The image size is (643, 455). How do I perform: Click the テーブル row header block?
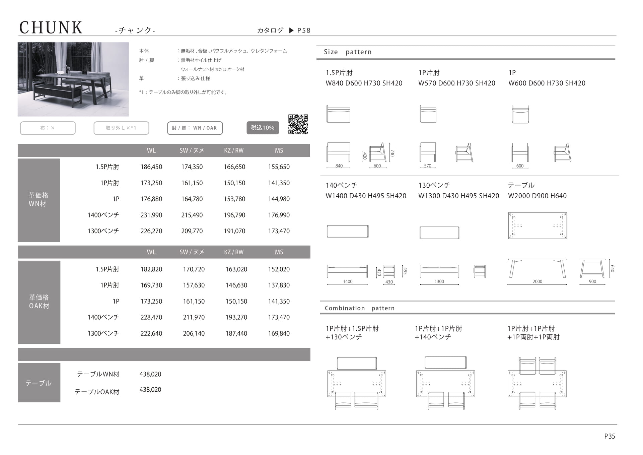coord(39,383)
